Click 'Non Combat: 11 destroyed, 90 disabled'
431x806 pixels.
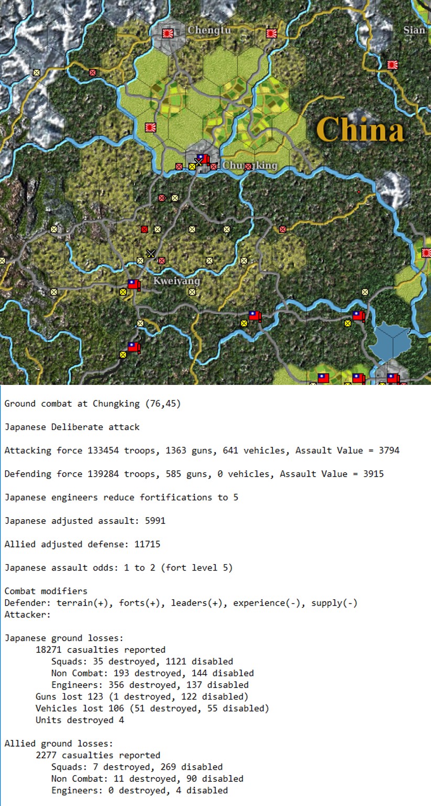[x=147, y=779]
